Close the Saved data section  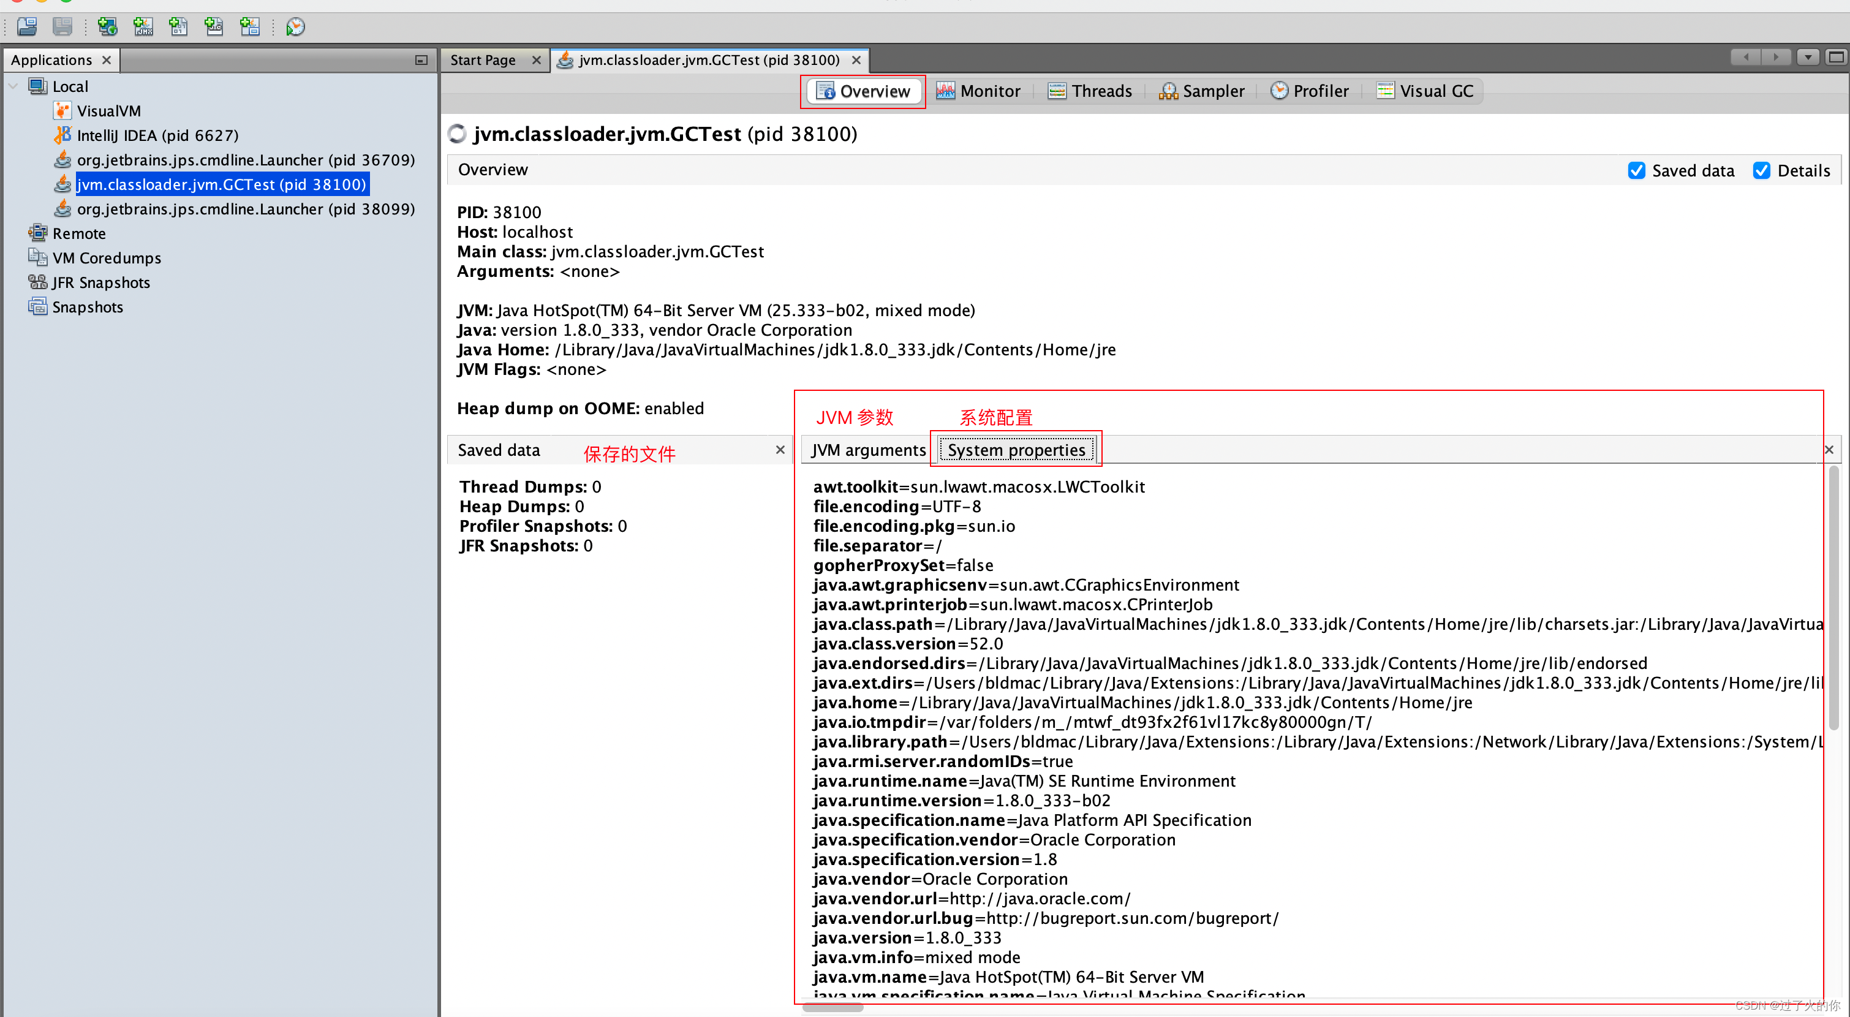pos(780,450)
